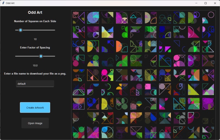Click the Open Image button

(35, 123)
